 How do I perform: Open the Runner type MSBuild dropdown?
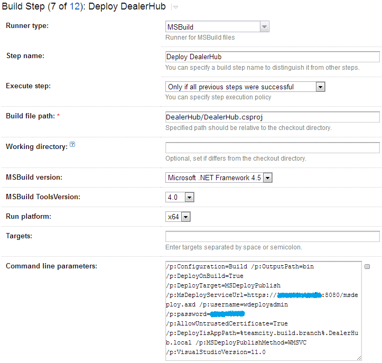click(217, 27)
